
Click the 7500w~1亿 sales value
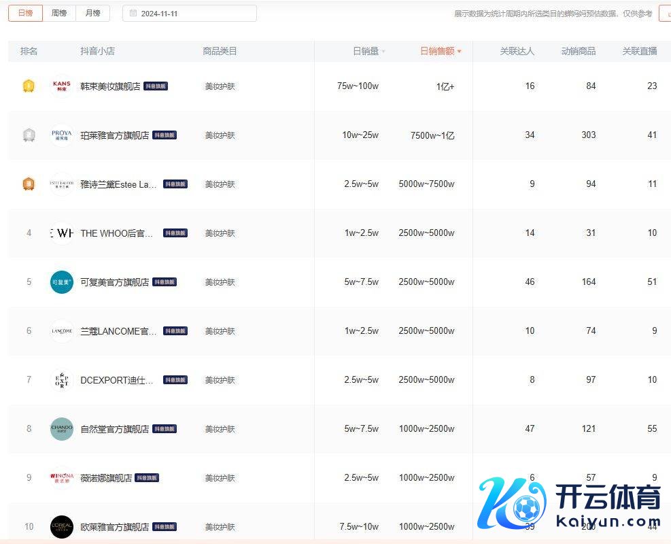[432, 136]
